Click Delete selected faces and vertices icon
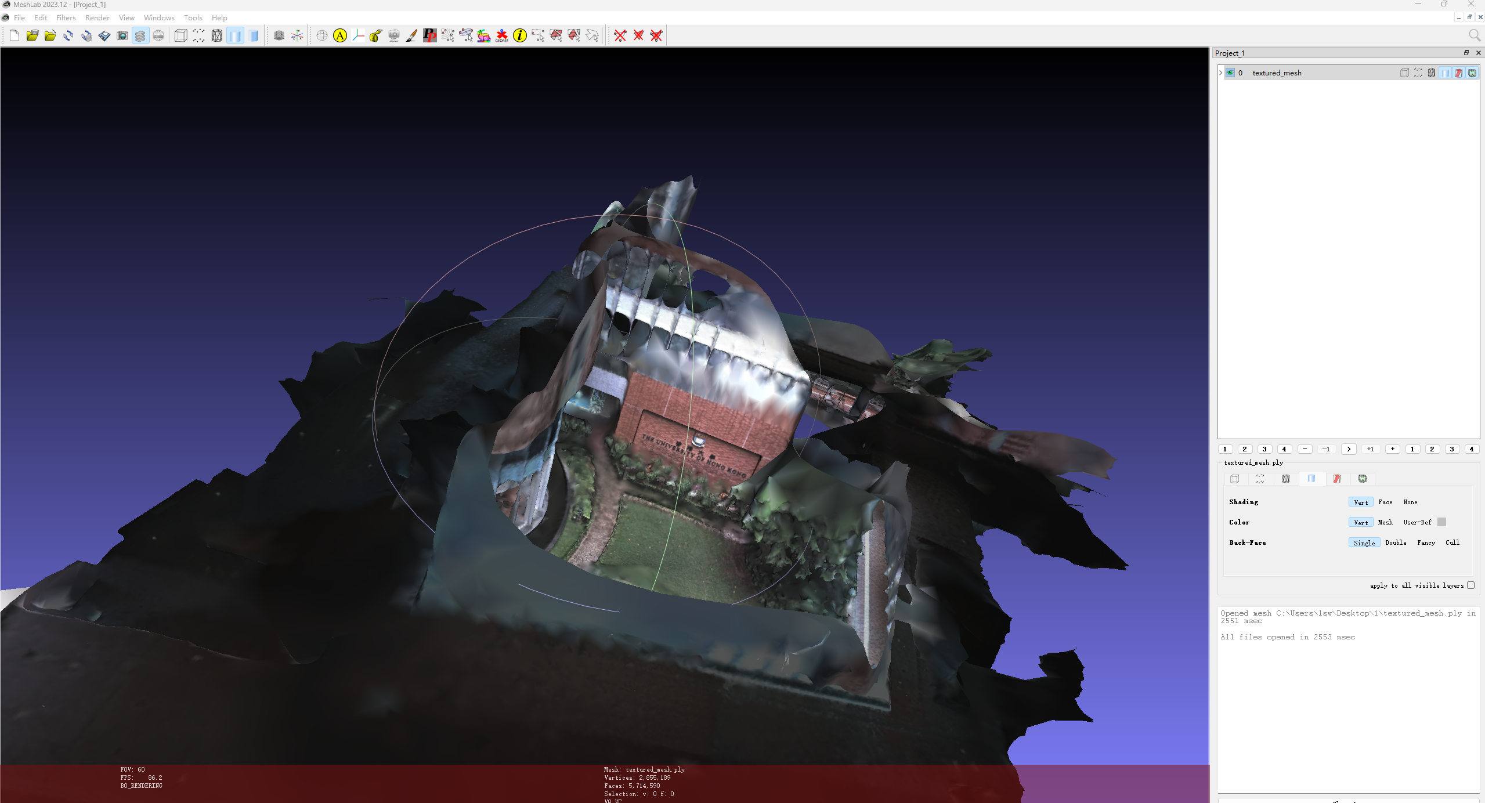 tap(656, 36)
